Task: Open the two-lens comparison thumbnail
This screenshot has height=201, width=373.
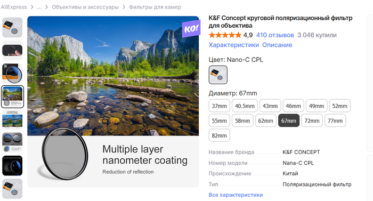Action: [12, 142]
